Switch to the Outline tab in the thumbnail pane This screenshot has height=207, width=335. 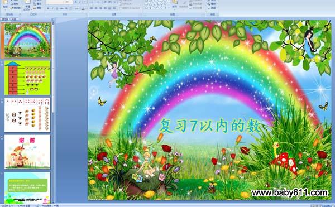pos(14,19)
